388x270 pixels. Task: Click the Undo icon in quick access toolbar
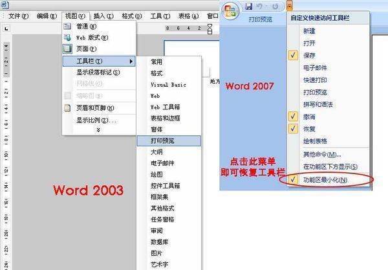pyautogui.click(x=259, y=6)
